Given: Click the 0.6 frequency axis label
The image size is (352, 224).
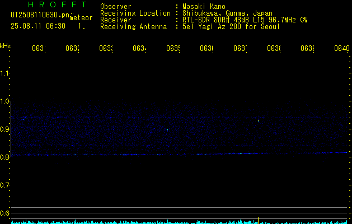Looking at the screenshot, I should coord(4,213).
